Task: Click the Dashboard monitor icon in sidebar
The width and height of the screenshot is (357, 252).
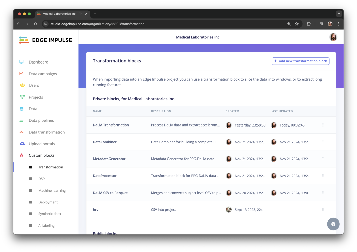Action: [x=22, y=62]
